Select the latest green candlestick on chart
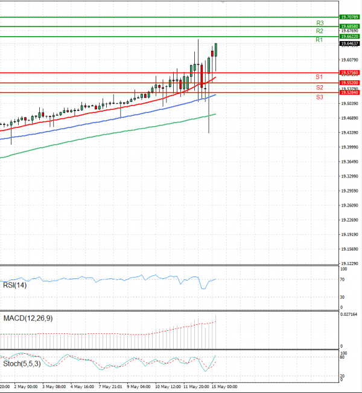 click(x=216, y=50)
